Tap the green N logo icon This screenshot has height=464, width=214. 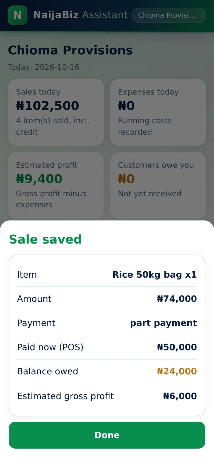click(x=18, y=15)
